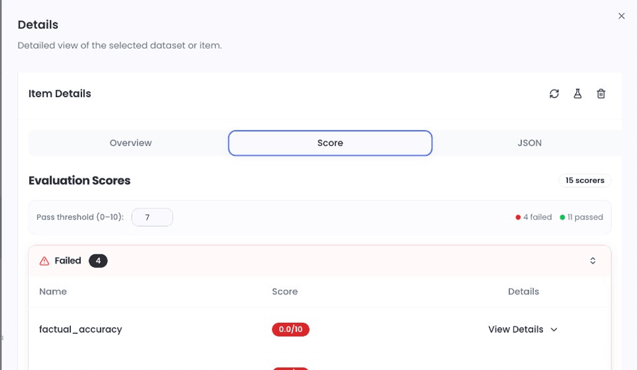Click the Item Details heading

(60, 94)
